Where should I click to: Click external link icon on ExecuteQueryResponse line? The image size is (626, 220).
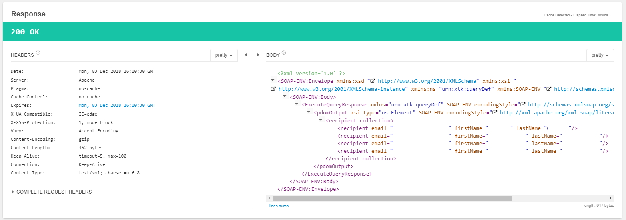[x=523, y=105]
